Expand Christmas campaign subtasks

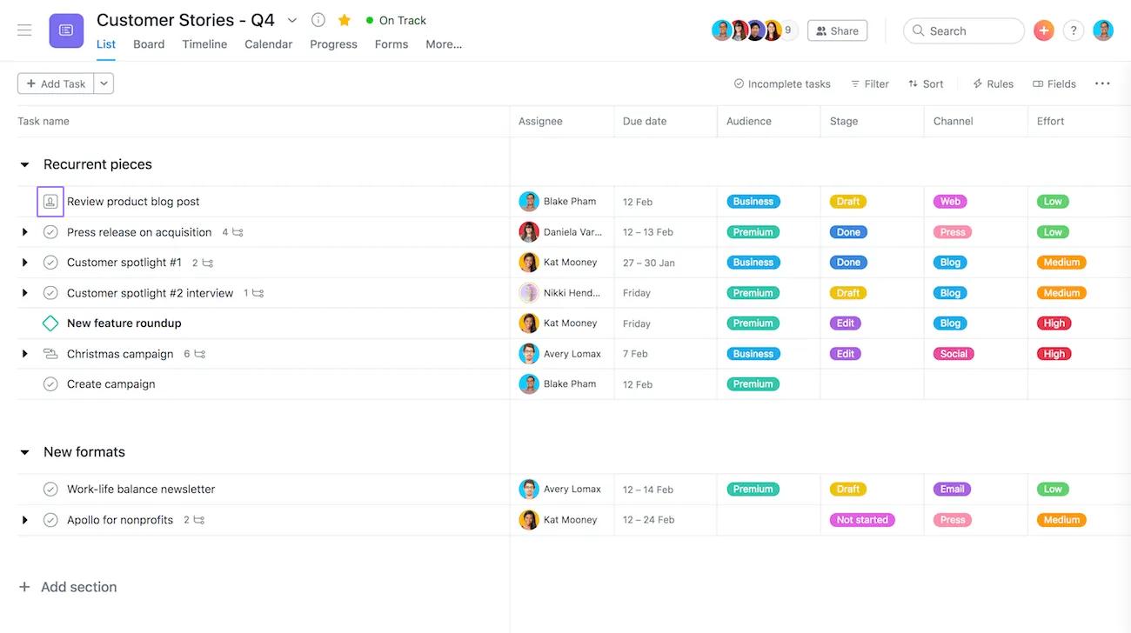[x=24, y=354]
